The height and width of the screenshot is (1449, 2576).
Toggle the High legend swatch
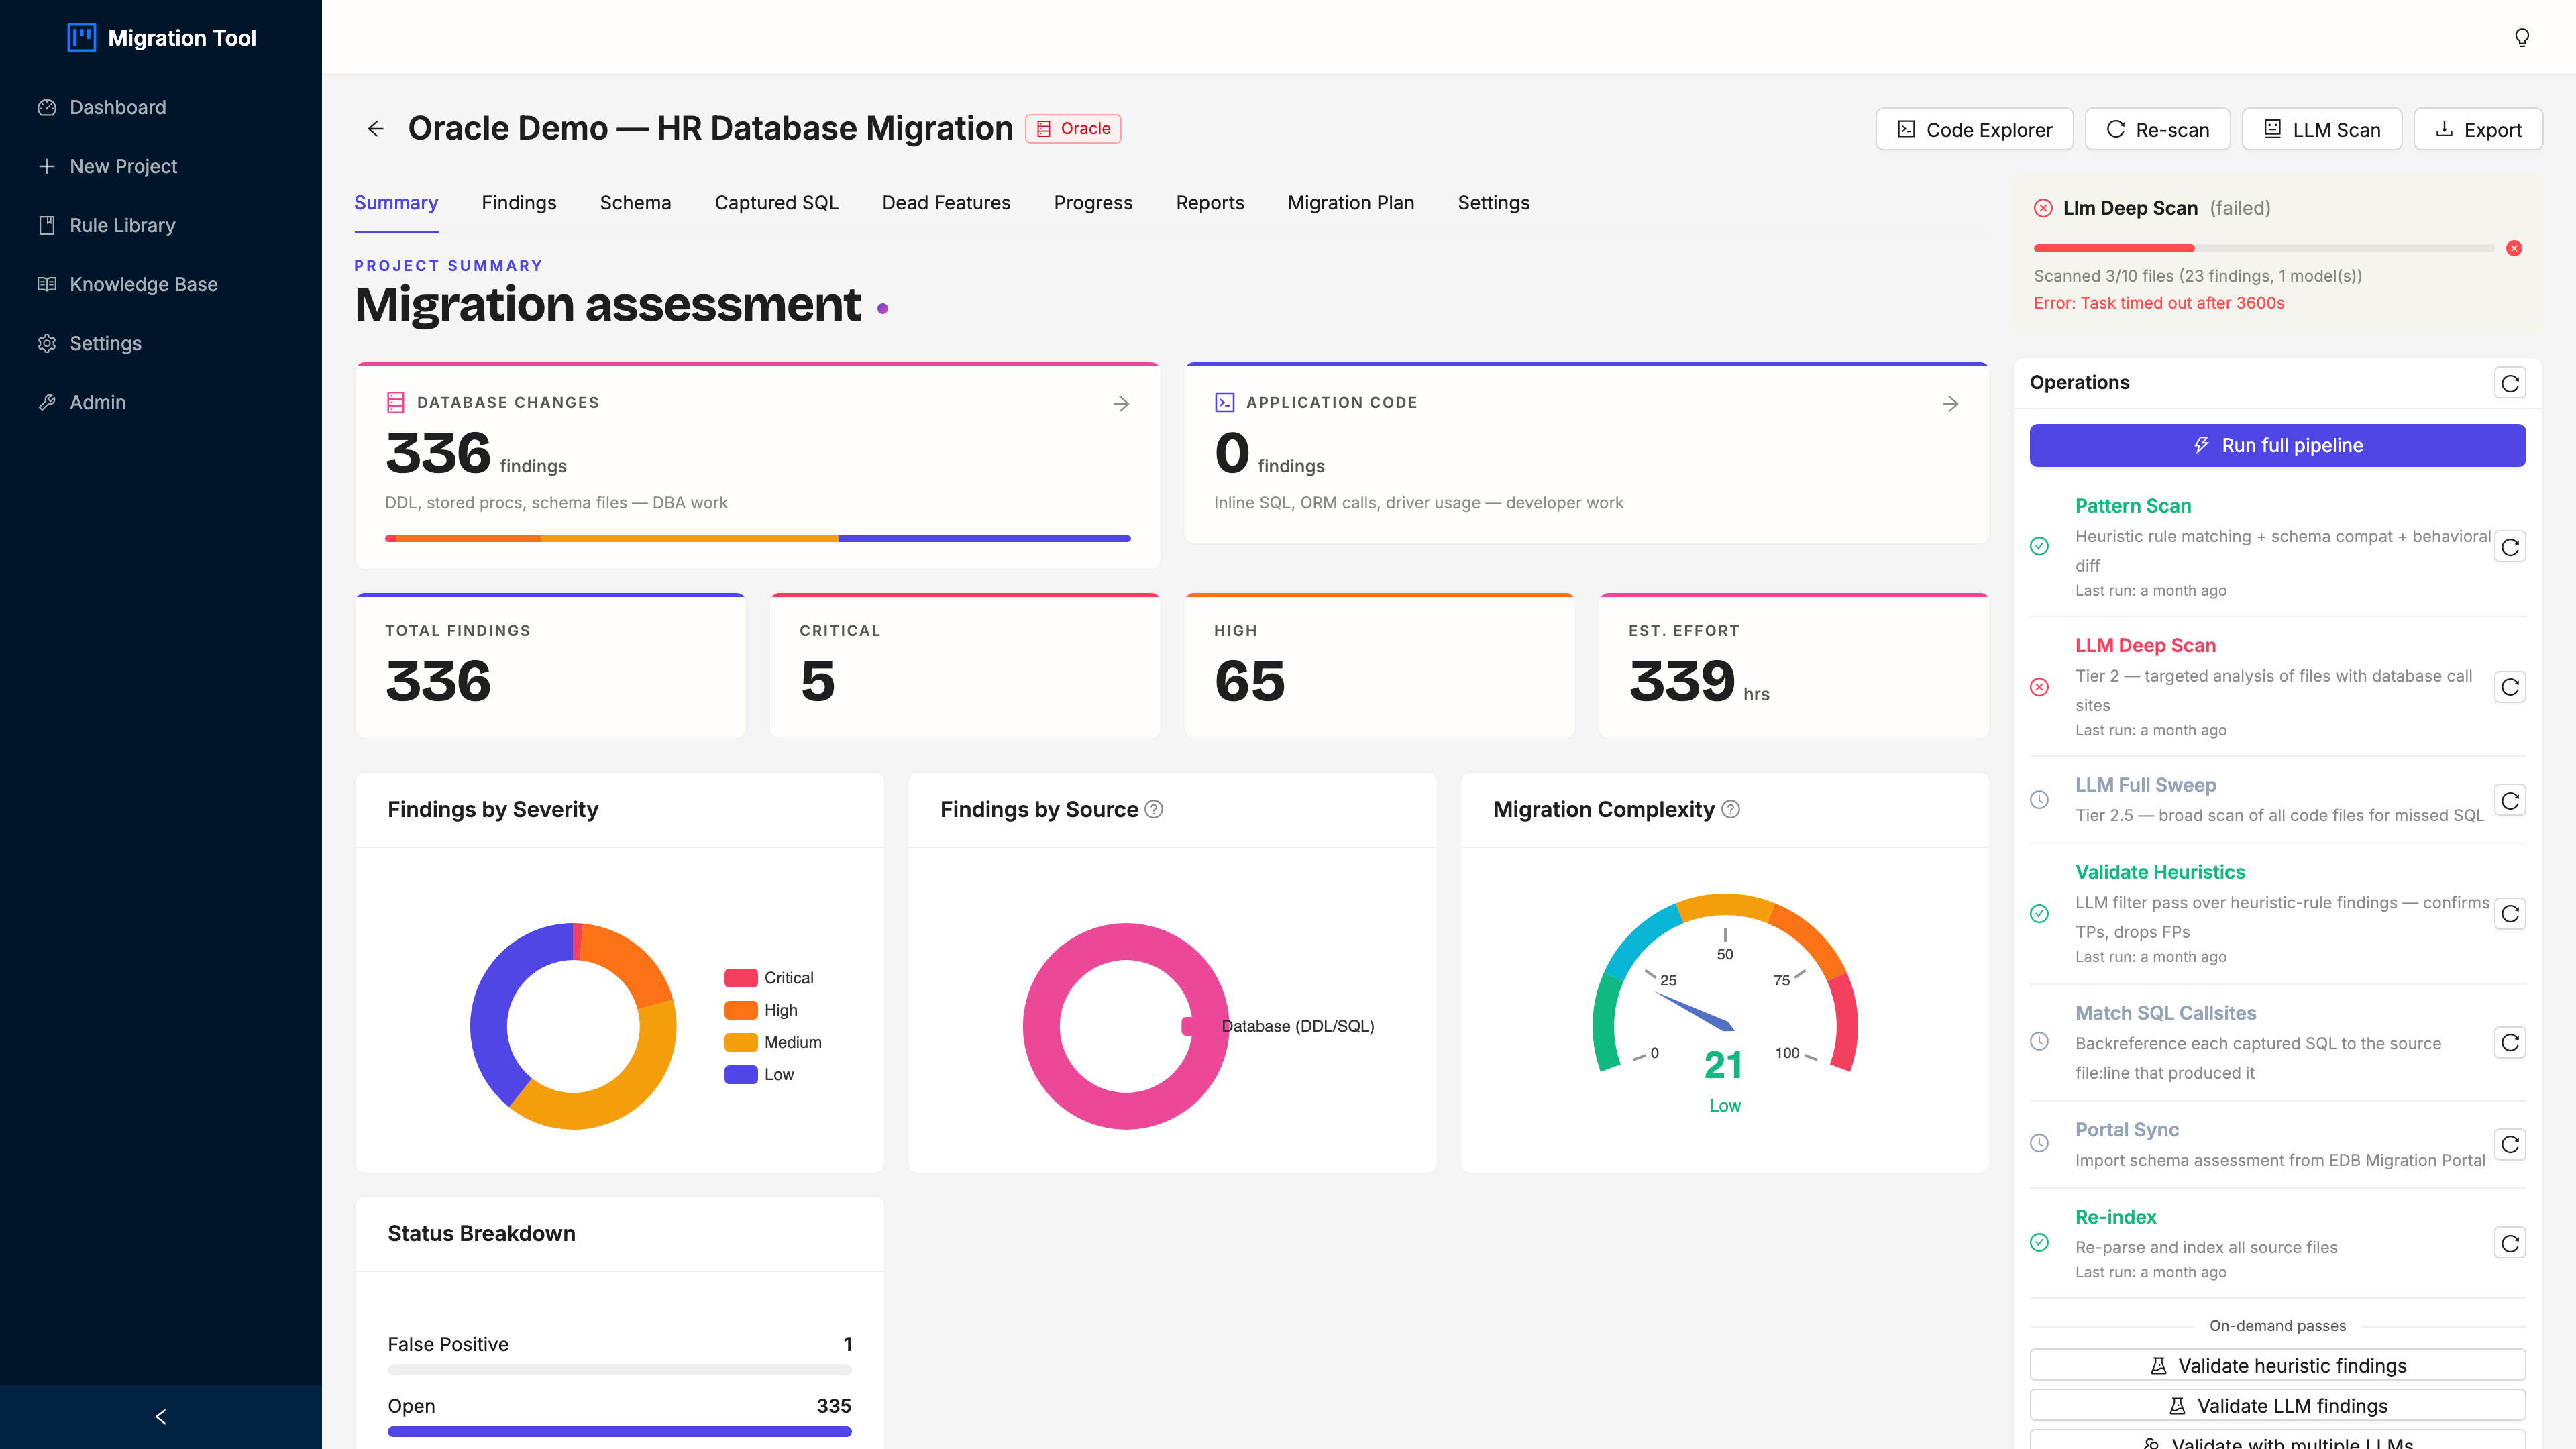[740, 1010]
